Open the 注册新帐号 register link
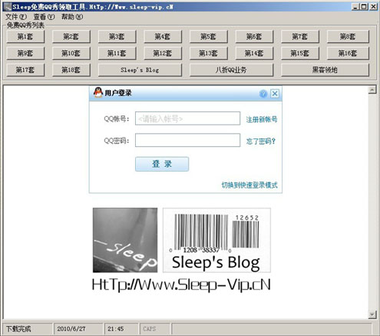Screen dimensions: 380x336 pos(262,119)
